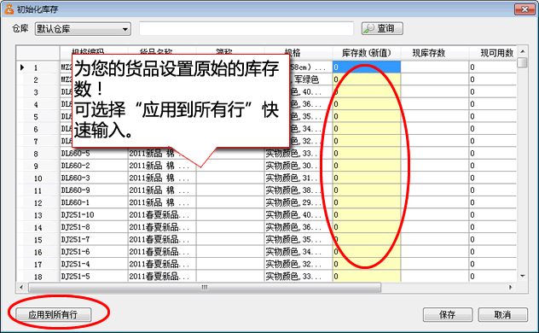Click the search text input field
Viewport: 539px width, 333px height.
[x=246, y=28]
